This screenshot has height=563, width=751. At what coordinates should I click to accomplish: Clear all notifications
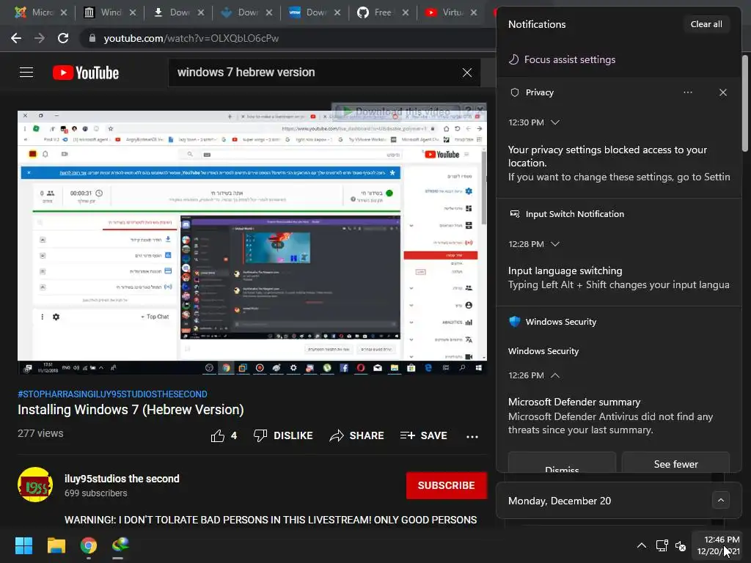point(706,24)
